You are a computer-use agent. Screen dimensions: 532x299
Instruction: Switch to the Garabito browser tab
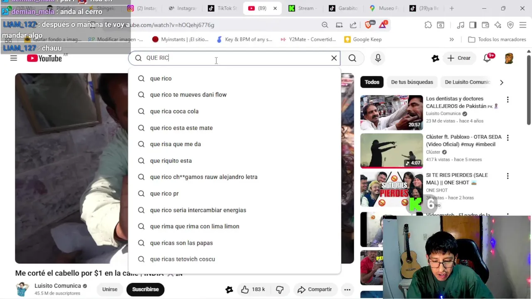[x=343, y=8]
